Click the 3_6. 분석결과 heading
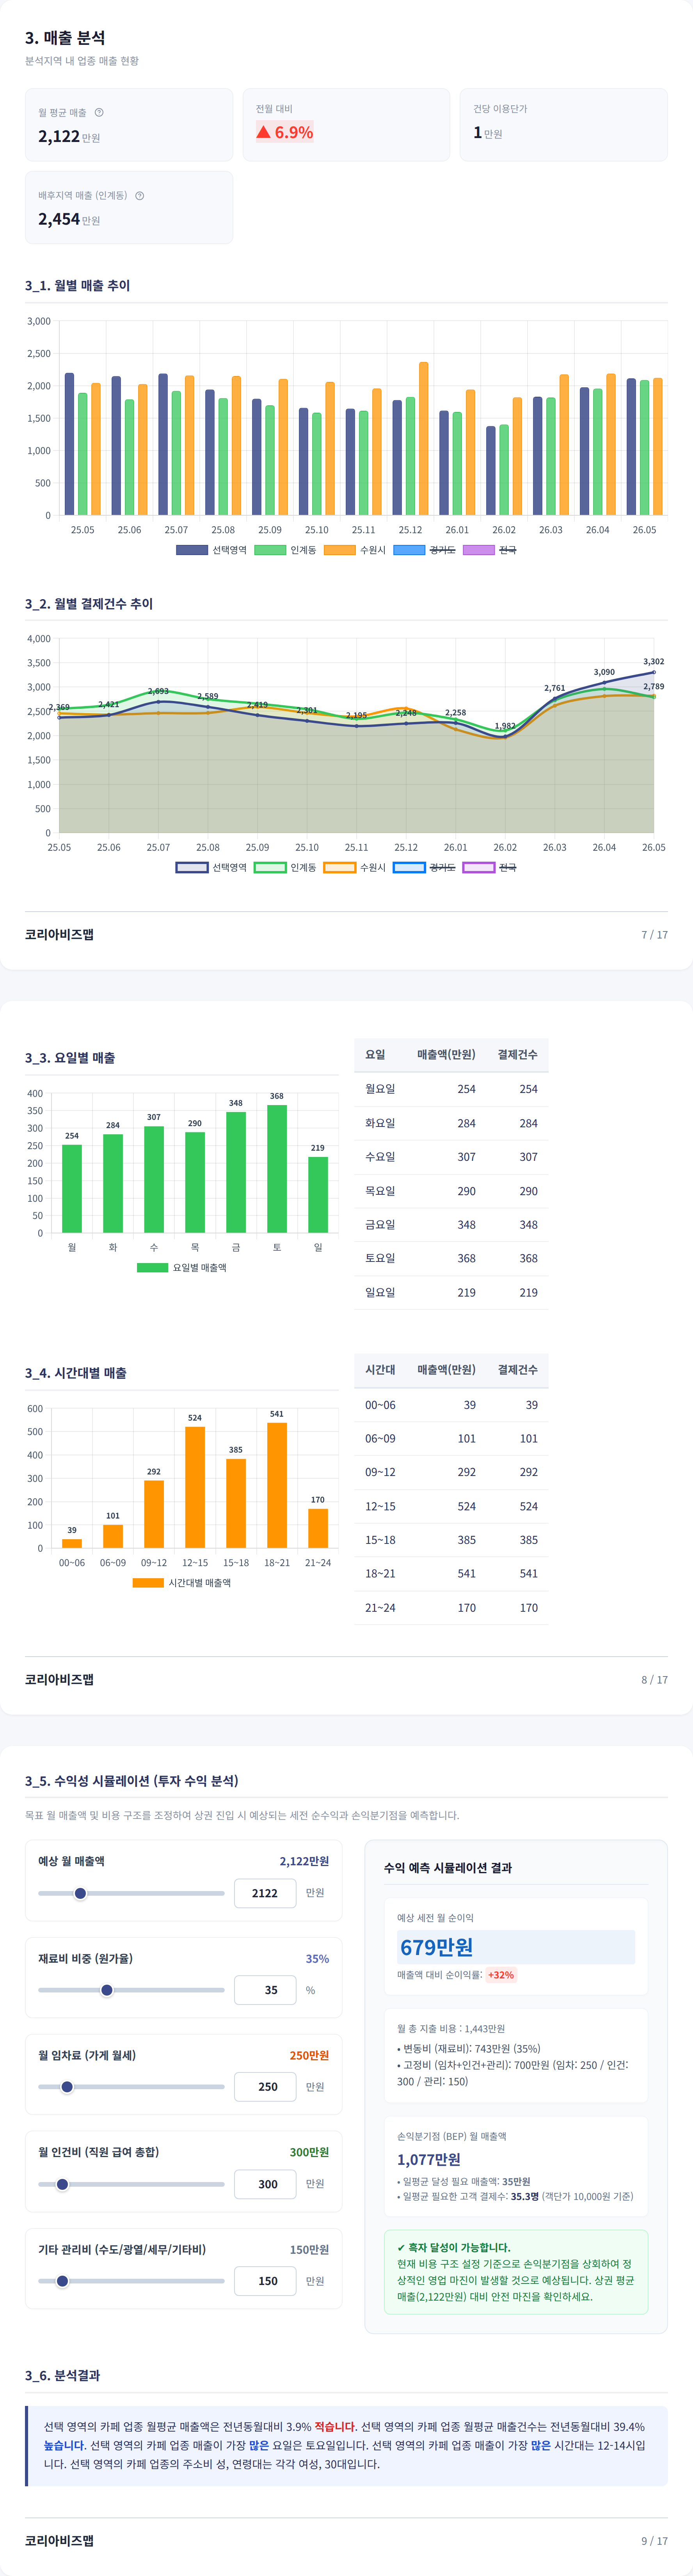The width and height of the screenshot is (693, 2576). (x=62, y=2375)
